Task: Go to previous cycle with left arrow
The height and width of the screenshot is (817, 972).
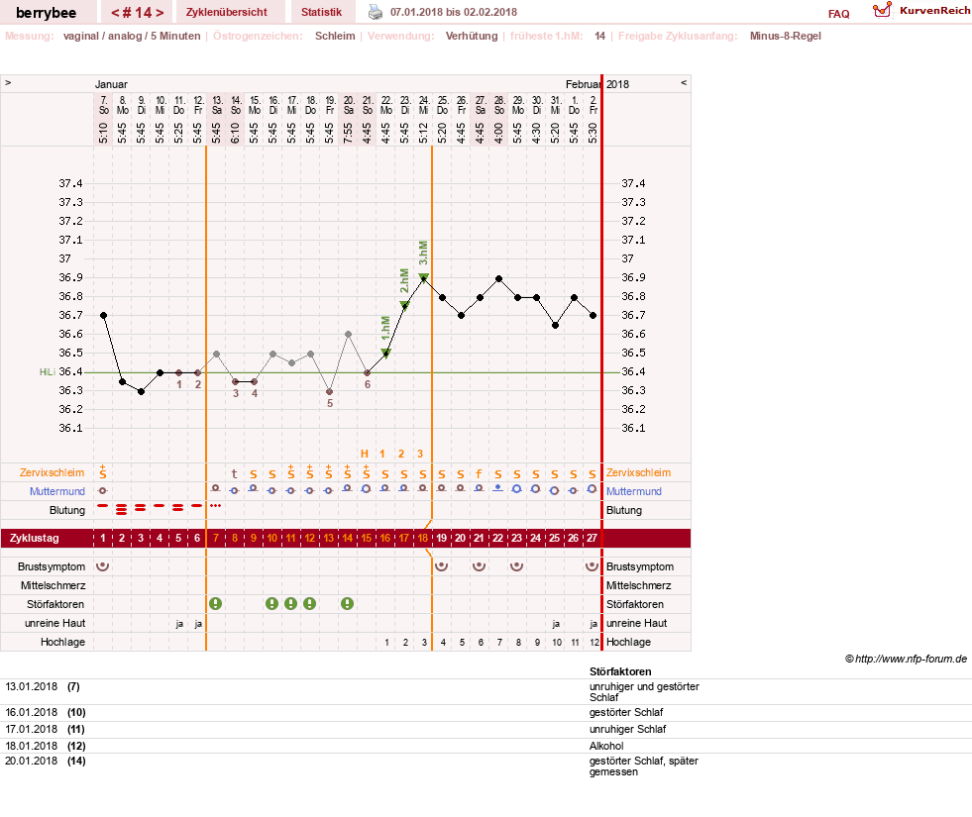Action: click(x=115, y=13)
